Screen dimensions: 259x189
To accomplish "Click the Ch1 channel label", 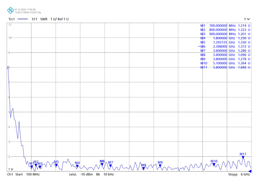I will coord(10,174).
